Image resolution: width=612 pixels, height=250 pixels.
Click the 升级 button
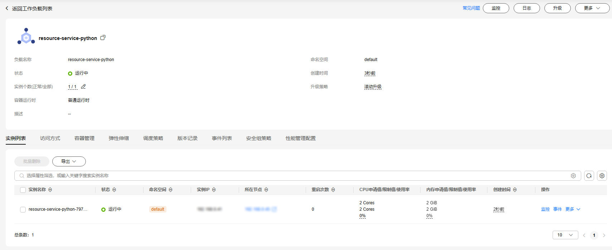[558, 8]
